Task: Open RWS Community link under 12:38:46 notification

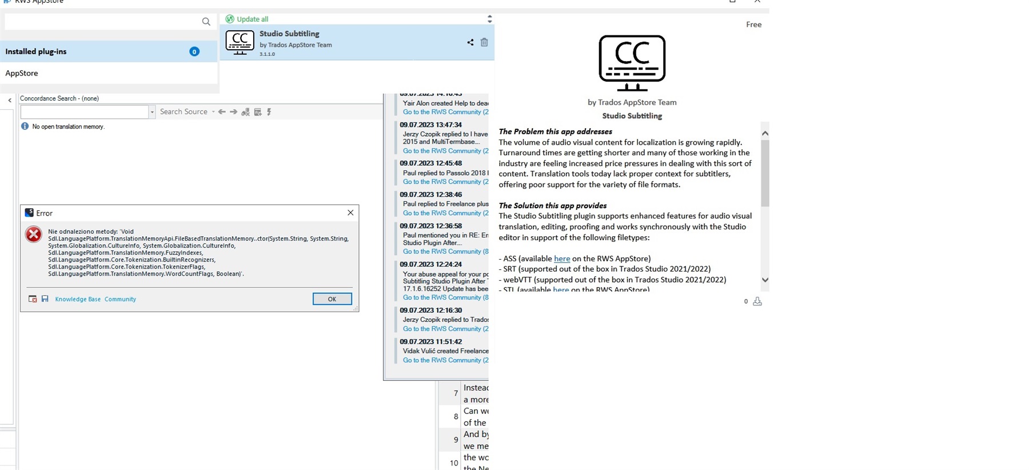Action: (445, 213)
